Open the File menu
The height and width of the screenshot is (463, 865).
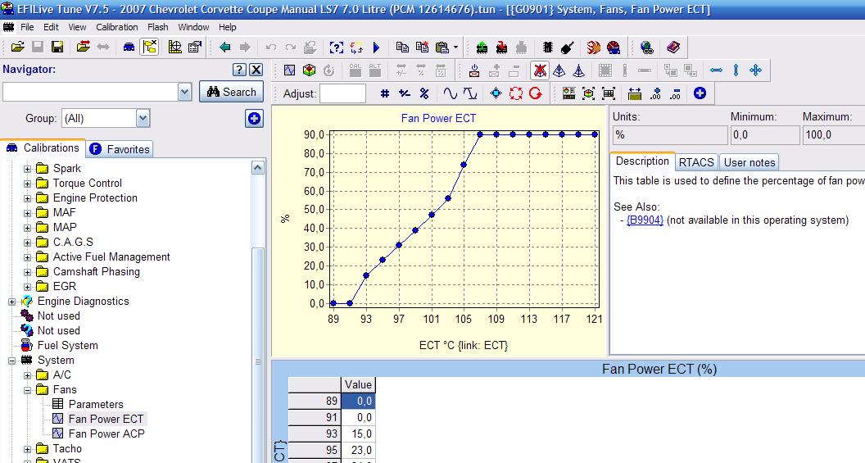click(x=27, y=27)
